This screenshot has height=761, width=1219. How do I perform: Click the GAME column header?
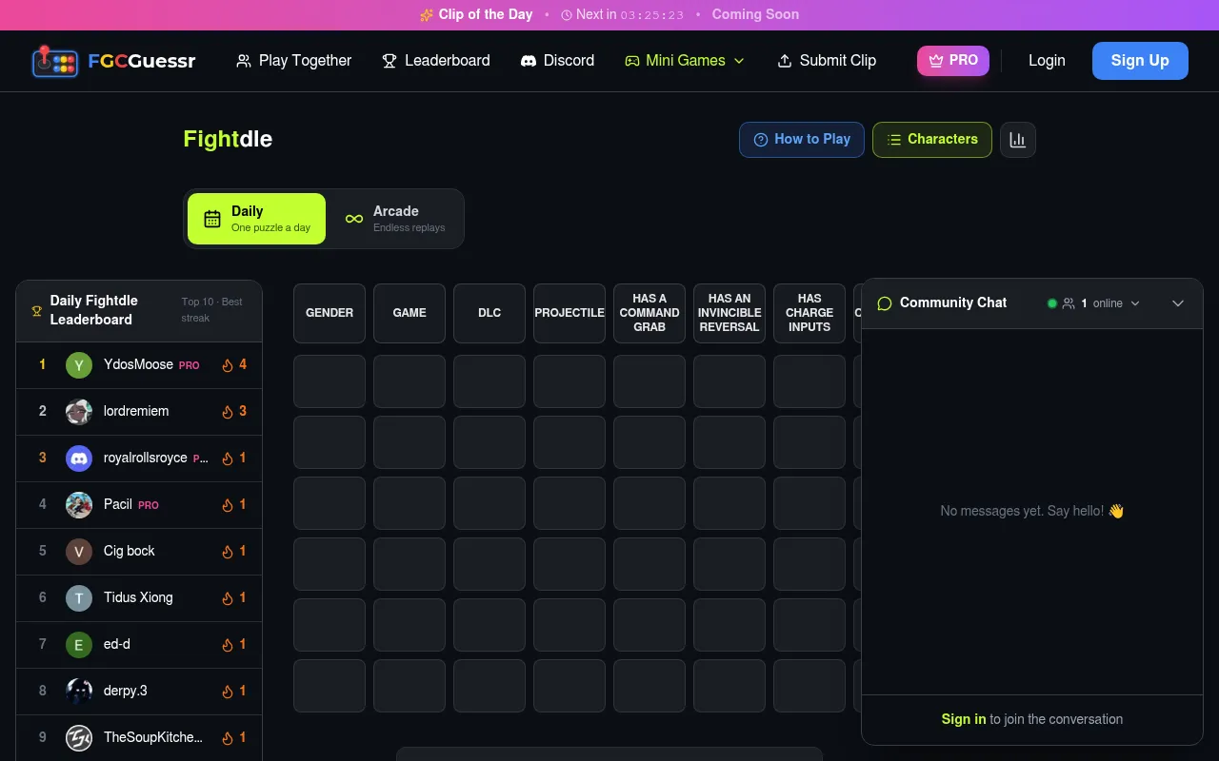[410, 313]
